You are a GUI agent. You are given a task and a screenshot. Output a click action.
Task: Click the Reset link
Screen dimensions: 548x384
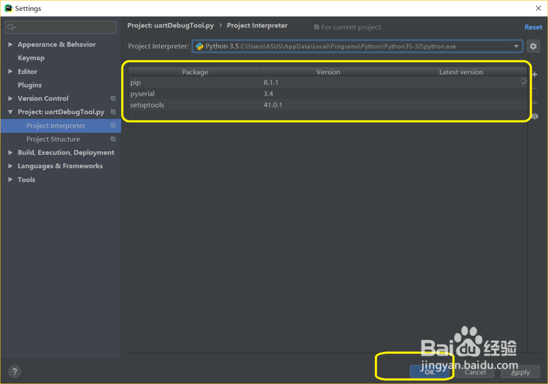pyautogui.click(x=533, y=27)
